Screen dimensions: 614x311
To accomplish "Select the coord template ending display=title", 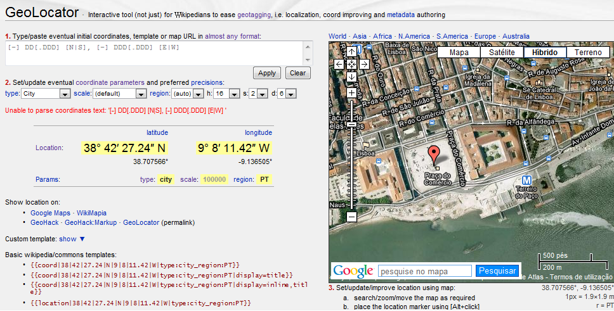I will pyautogui.click(x=162, y=275).
